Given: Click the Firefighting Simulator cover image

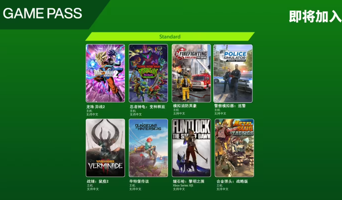Looking at the screenshot, I should (191, 74).
